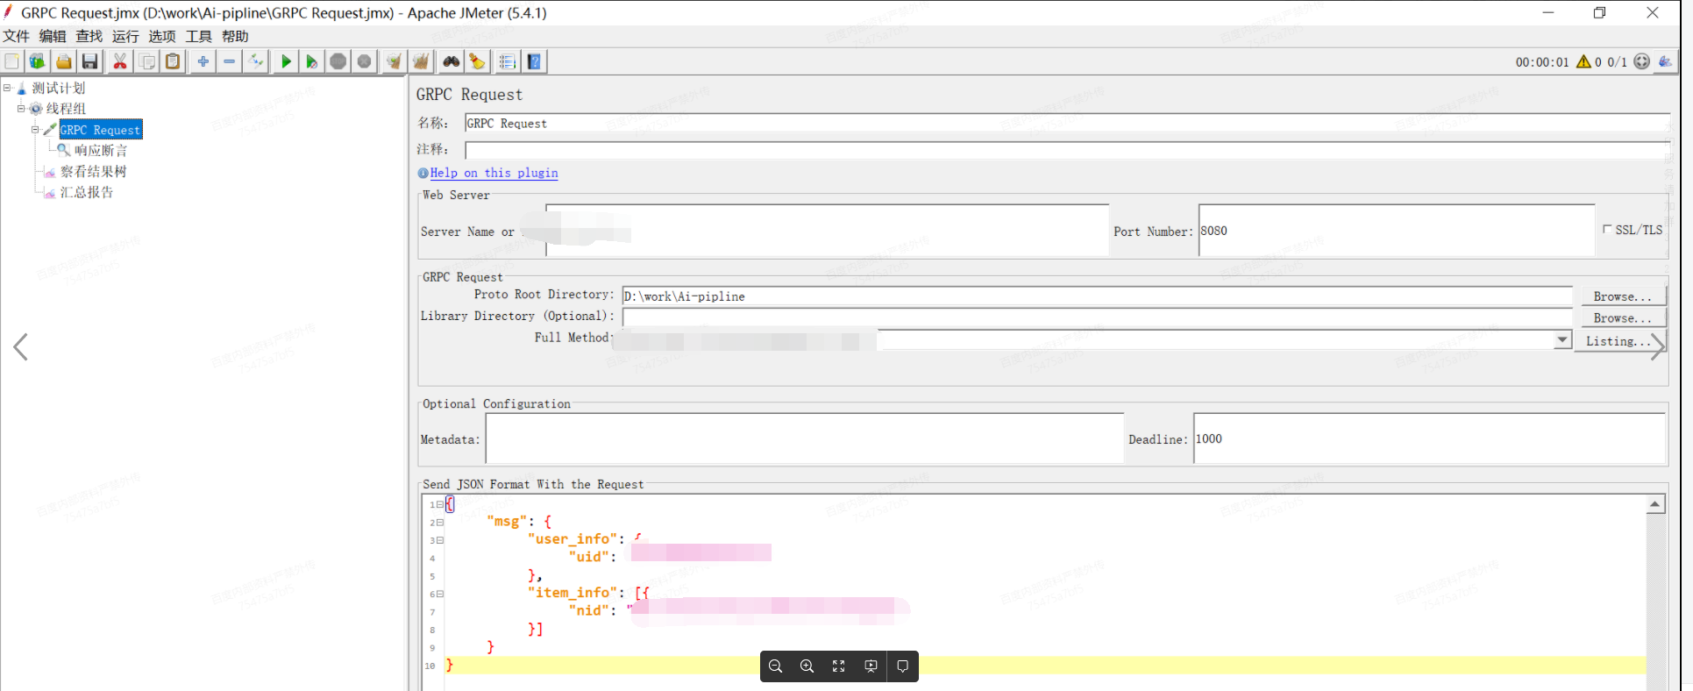Paste the clipboard element
The width and height of the screenshot is (1693, 691).
tap(174, 61)
